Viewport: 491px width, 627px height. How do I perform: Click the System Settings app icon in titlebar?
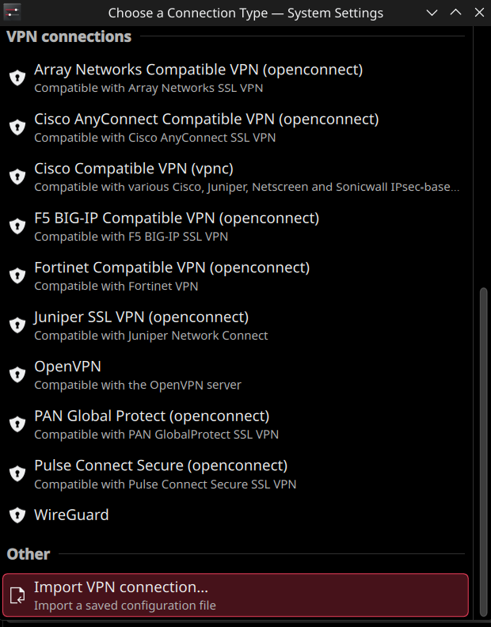pos(12,12)
